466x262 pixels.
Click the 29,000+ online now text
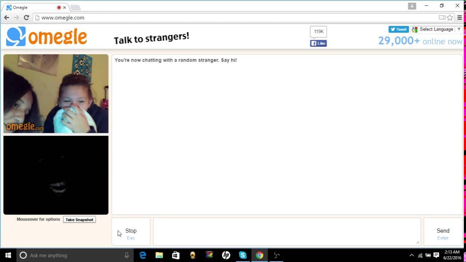pos(420,41)
